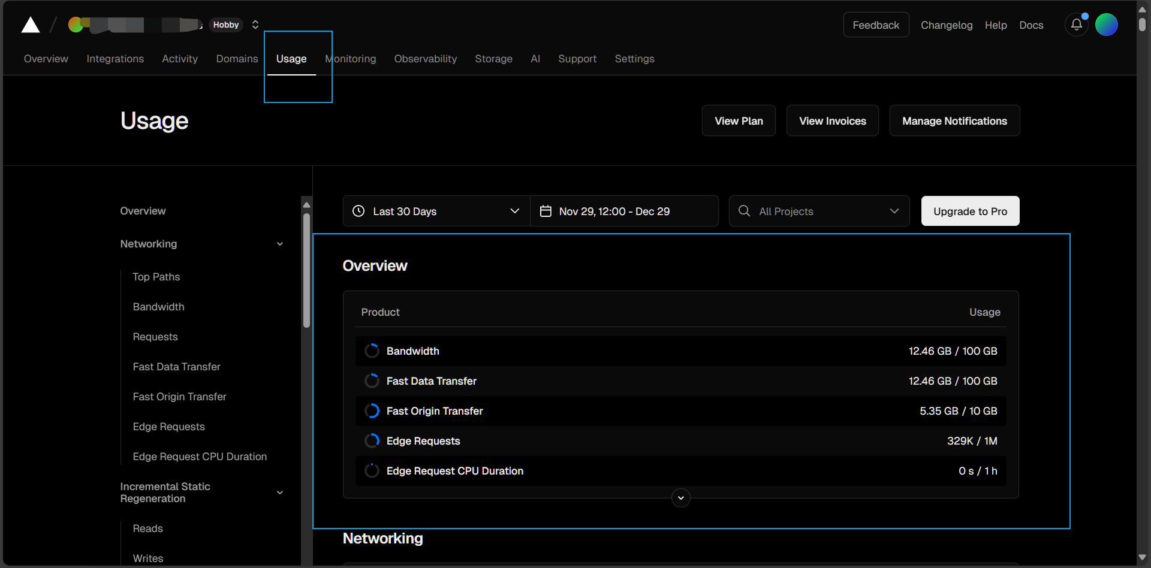This screenshot has height=568, width=1151.
Task: Collapse Incremental Static Regeneration section
Action: [280, 493]
